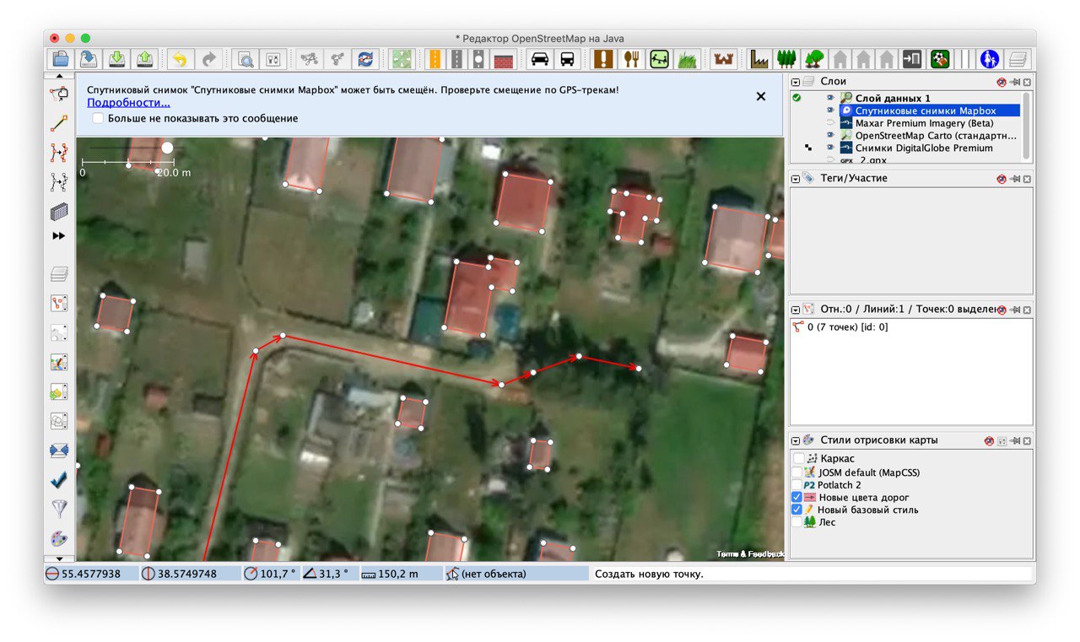Uncheck the Новый базовый стиль checkbox
The image size is (1080, 642).
797,510
